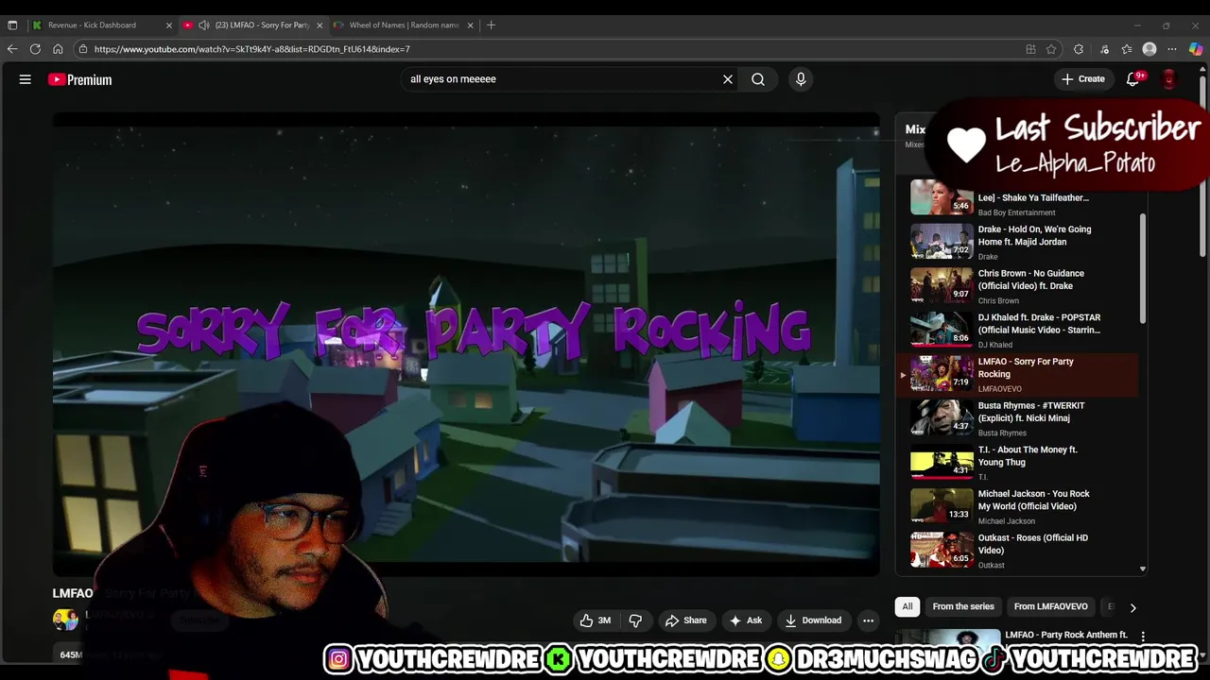Screen dimensions: 1210x680
Task: Show more filter chips with right arrow
Action: pyautogui.click(x=1132, y=607)
